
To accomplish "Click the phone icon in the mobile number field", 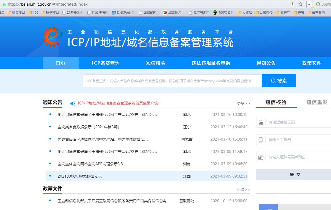I will point(260,140).
